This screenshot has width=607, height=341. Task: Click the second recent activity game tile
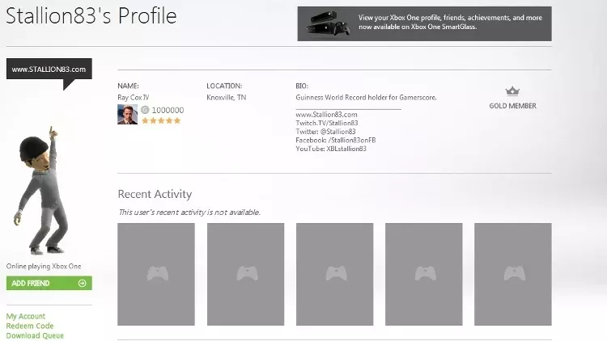tap(245, 274)
